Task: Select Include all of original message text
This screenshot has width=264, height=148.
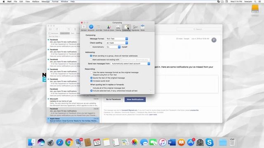Action: pos(92,88)
